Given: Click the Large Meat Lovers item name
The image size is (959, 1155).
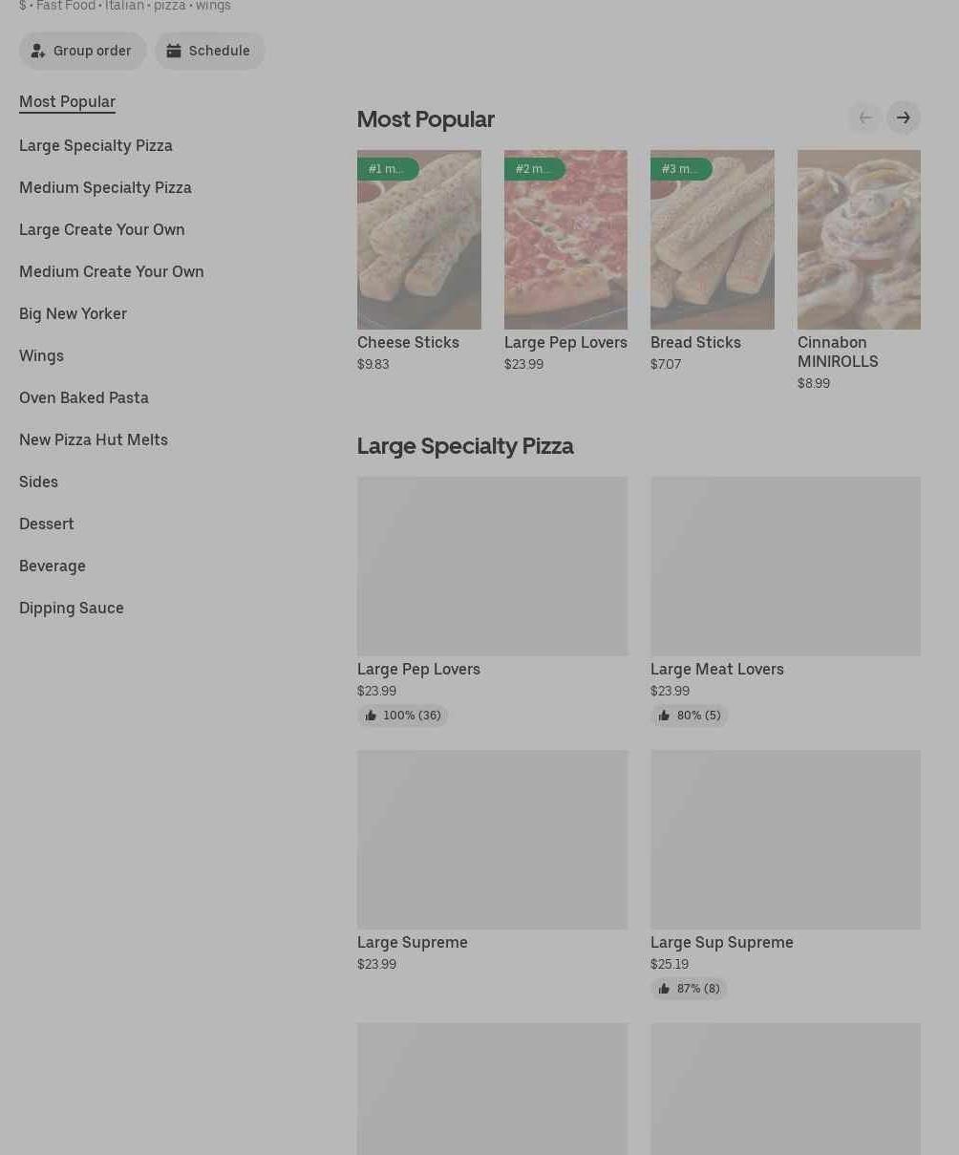Looking at the screenshot, I should [x=717, y=669].
